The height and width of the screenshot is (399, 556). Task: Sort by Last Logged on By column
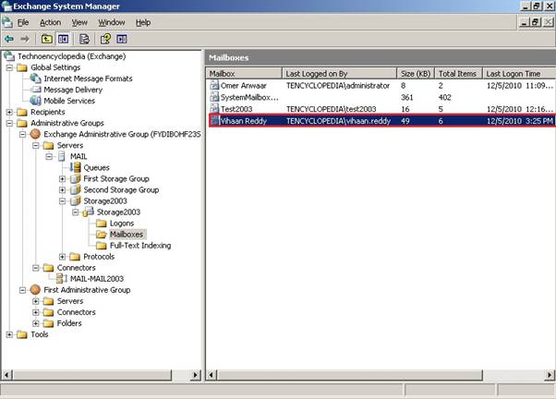pos(338,72)
